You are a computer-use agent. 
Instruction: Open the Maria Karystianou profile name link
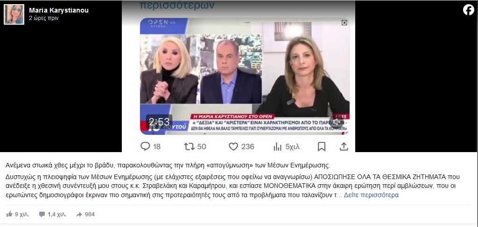[59, 10]
